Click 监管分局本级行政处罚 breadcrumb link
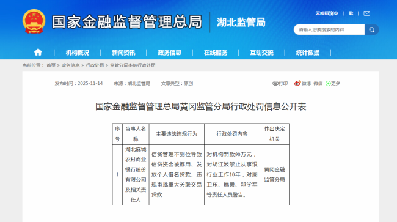397x222 pixels. (133, 65)
